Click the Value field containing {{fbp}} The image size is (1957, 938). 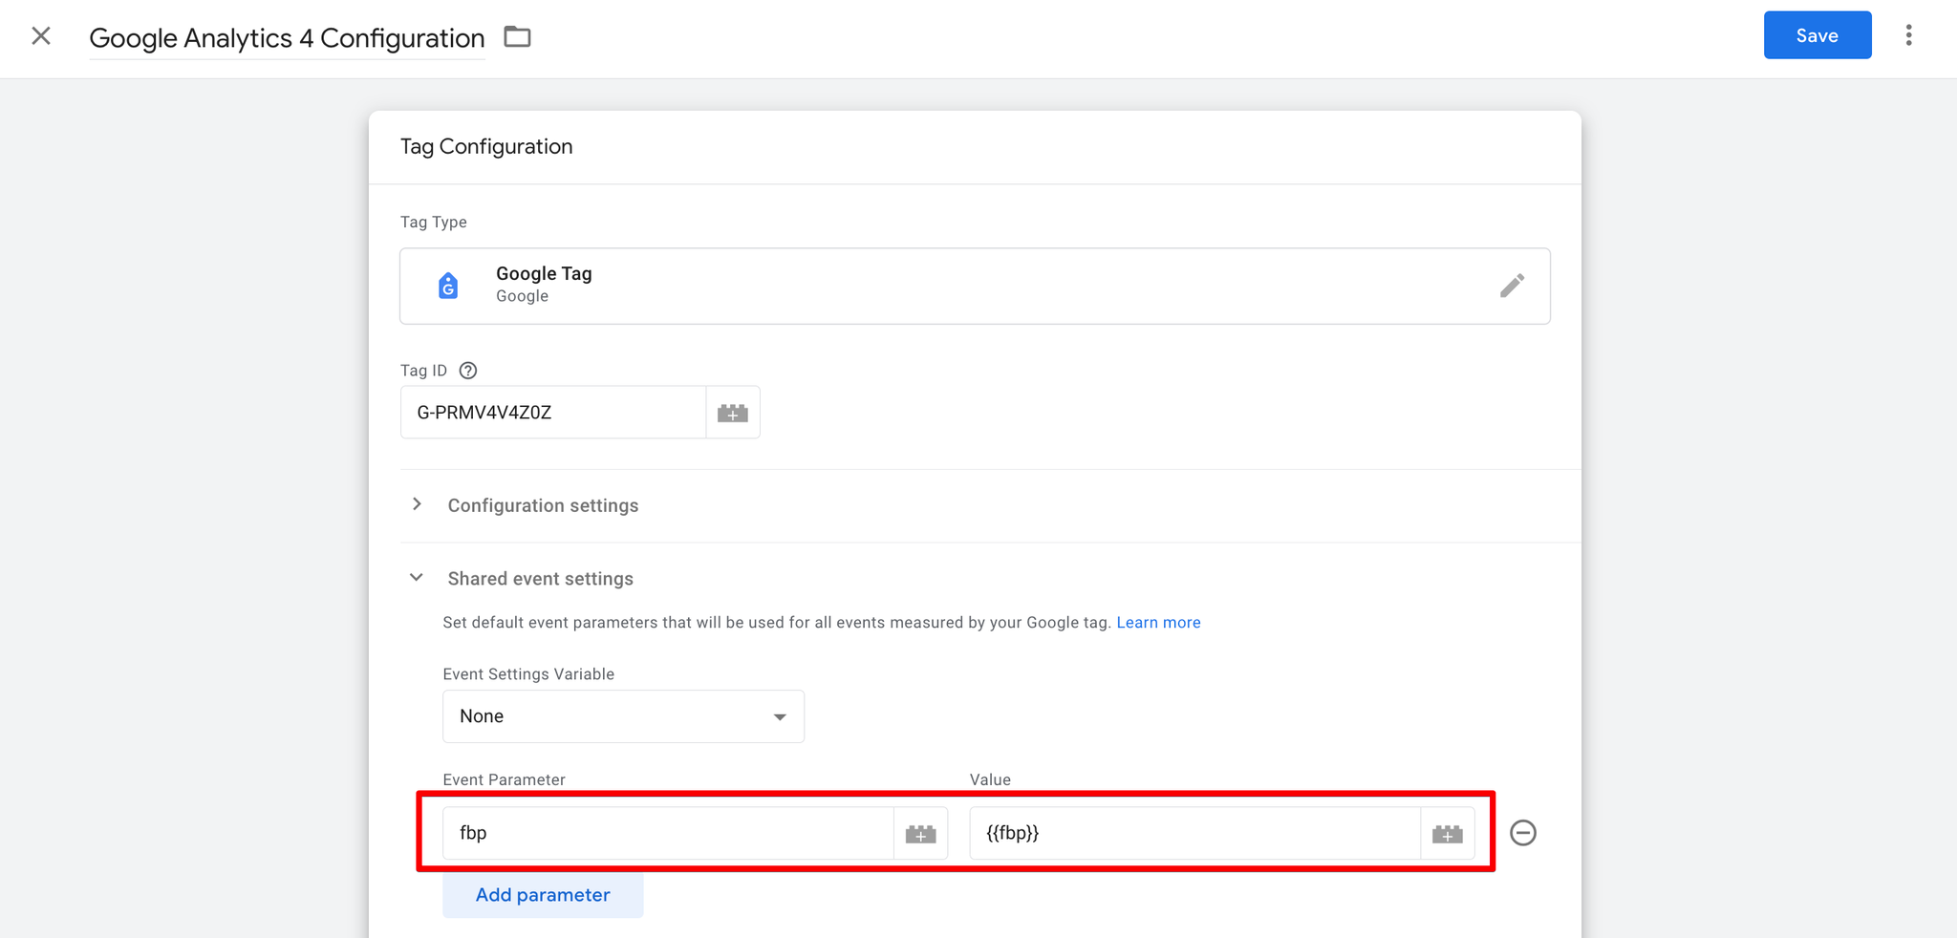[1194, 833]
